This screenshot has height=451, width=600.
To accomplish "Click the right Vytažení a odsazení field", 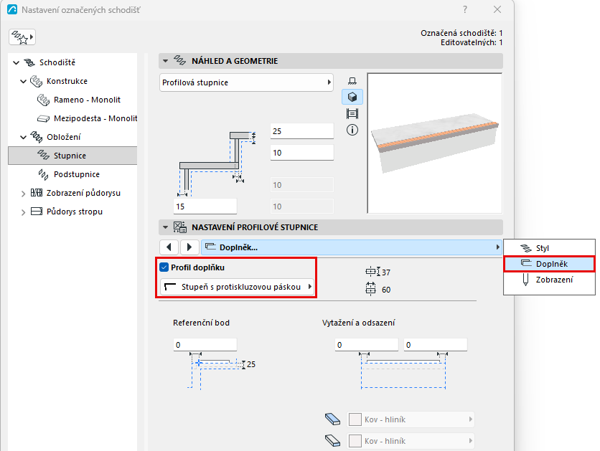I will 436,345.
